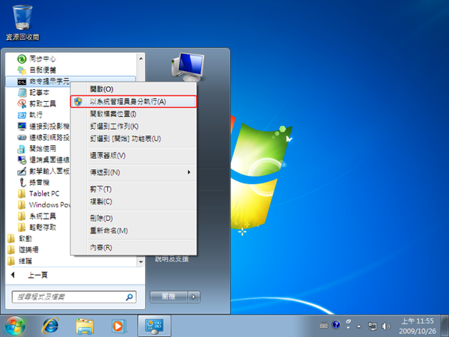Click the Sync Center (同步中心) icon
The width and height of the screenshot is (449, 337).
click(22, 58)
